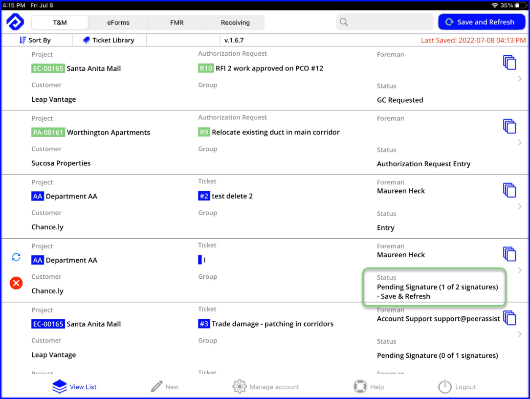530x399 pixels.
Task: Click the 'GC Requested' status
Action: coord(400,100)
